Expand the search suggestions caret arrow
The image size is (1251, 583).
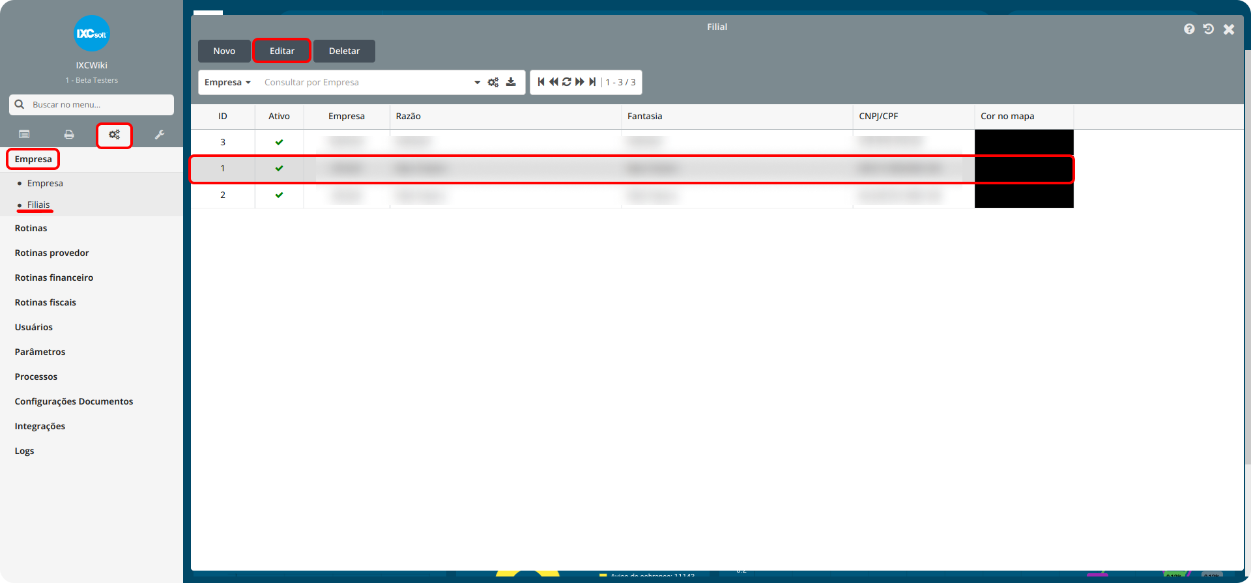click(477, 82)
